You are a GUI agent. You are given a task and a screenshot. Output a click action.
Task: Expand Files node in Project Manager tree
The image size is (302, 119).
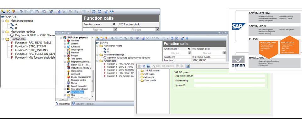65,95
